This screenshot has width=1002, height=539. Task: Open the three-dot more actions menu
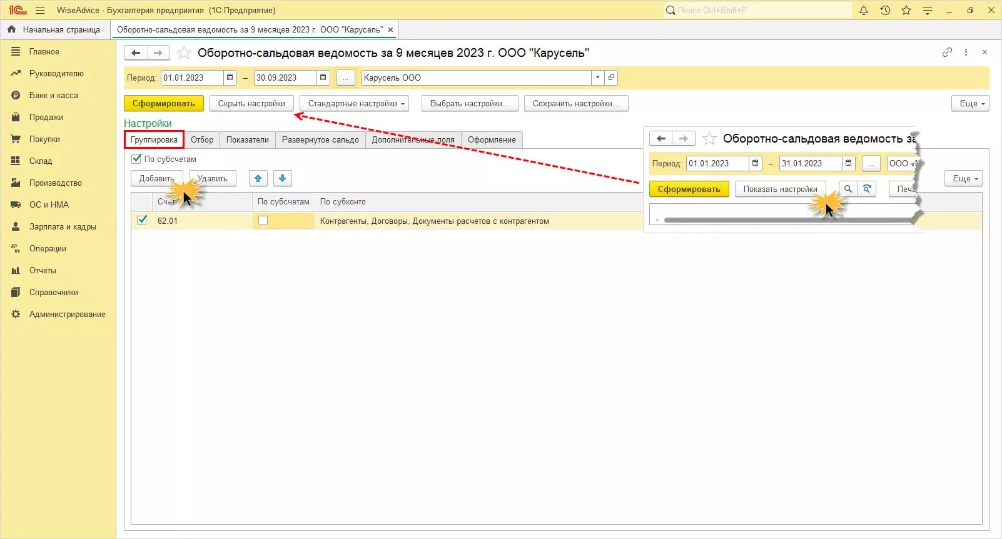click(966, 53)
